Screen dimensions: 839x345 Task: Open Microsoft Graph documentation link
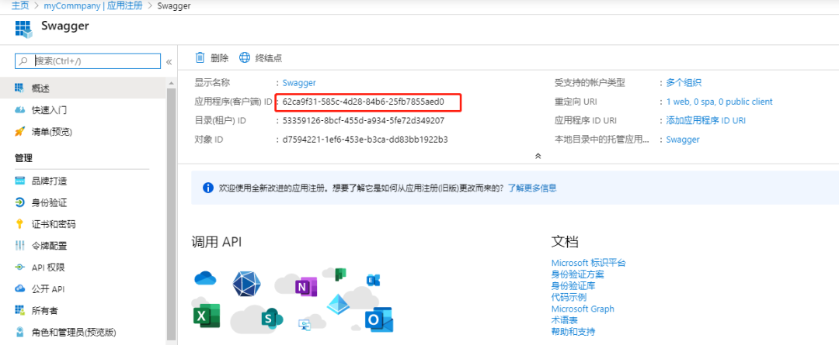(x=583, y=309)
